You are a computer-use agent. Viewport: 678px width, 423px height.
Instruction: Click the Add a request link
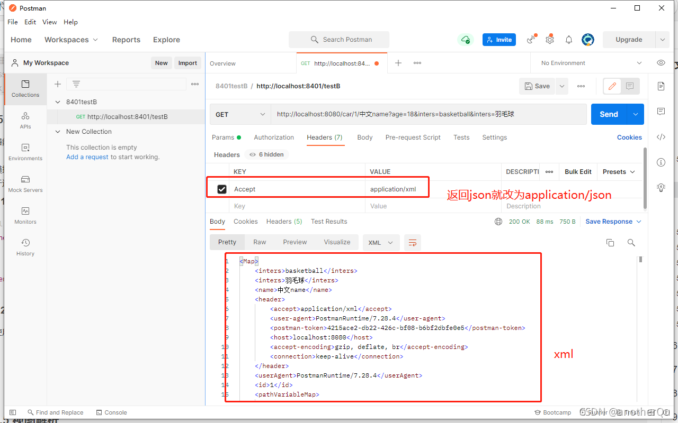click(87, 157)
